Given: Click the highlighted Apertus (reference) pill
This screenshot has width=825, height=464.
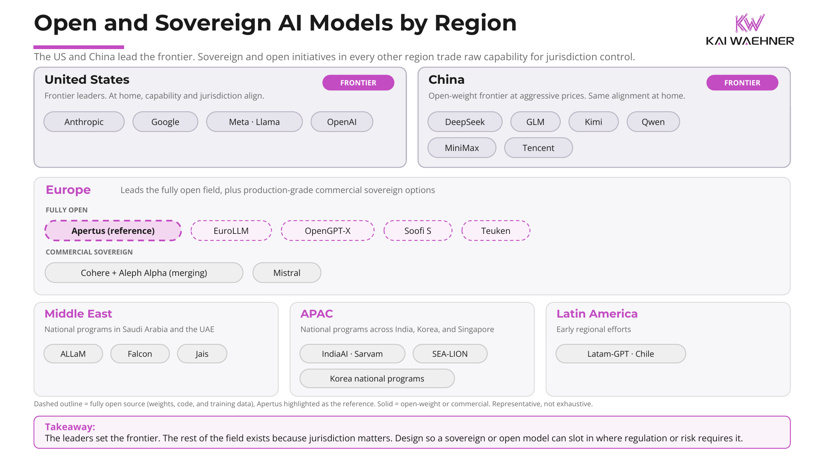Looking at the screenshot, I should [113, 231].
